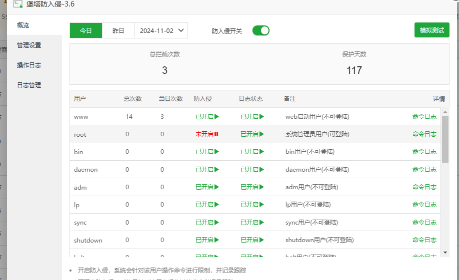Click the green play icon in daemon's 防入侵 column

[216, 170]
